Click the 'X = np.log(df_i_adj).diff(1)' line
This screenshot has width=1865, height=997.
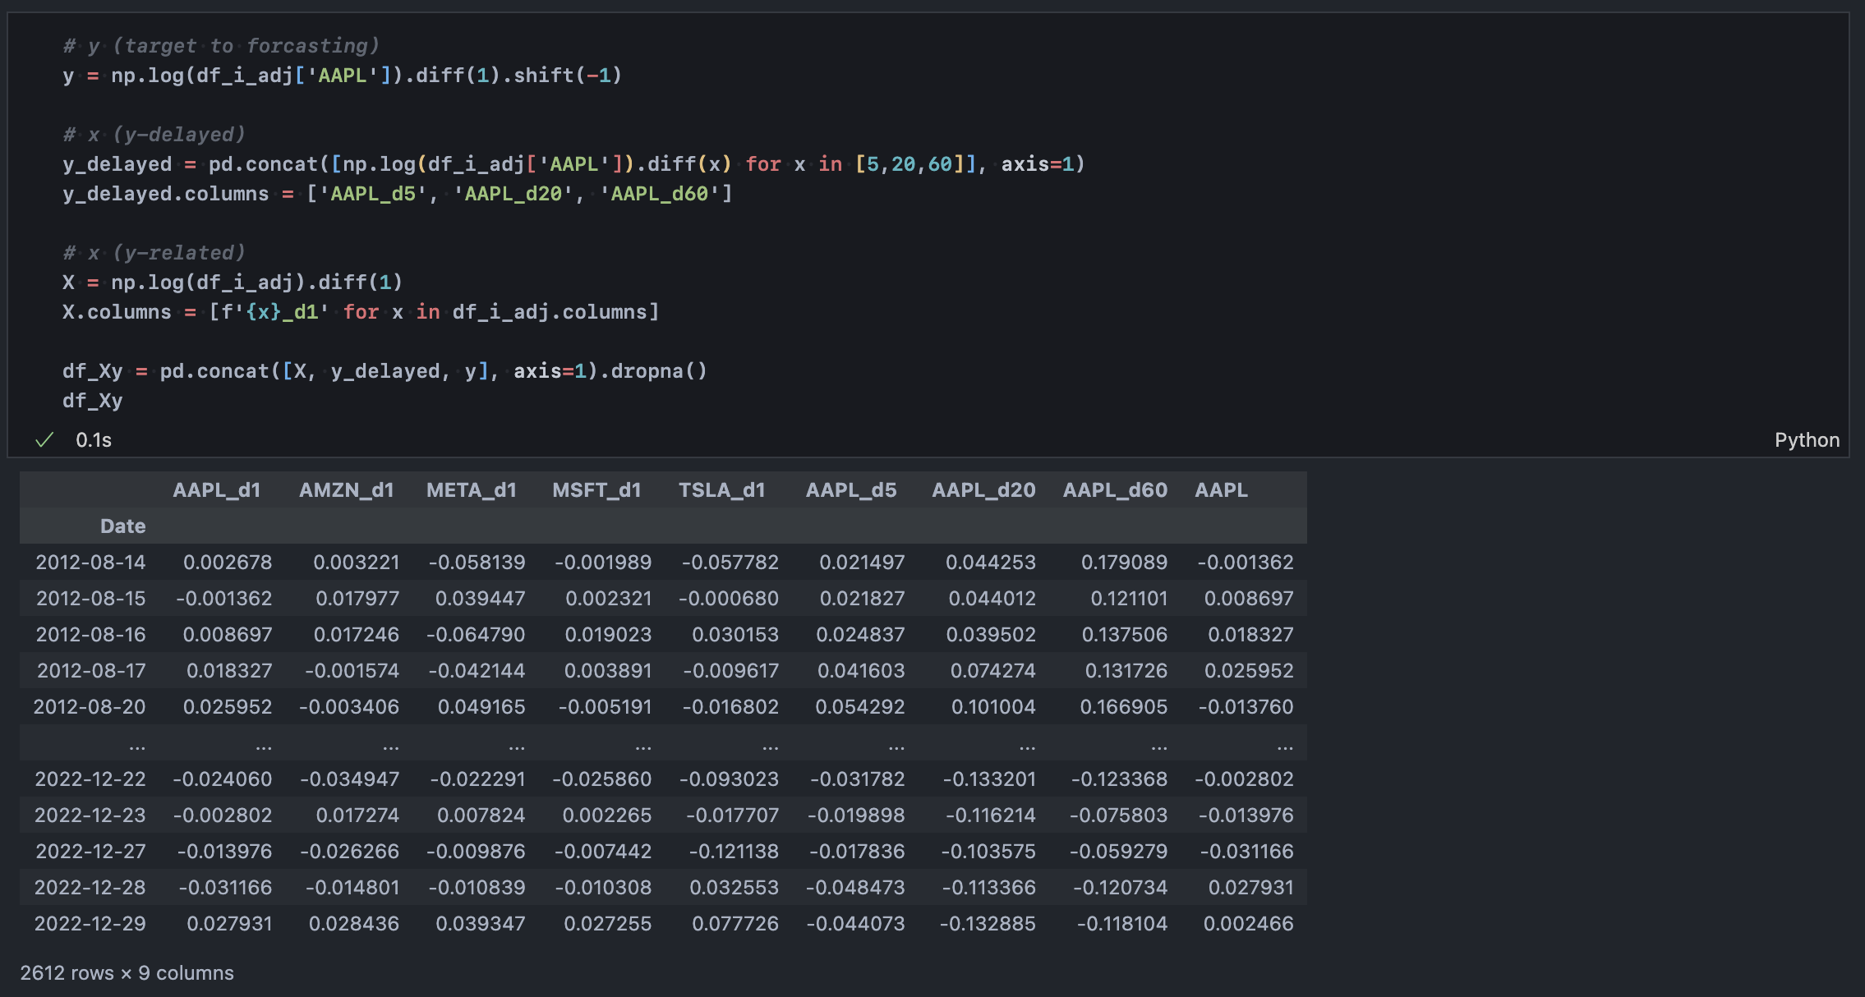233,283
